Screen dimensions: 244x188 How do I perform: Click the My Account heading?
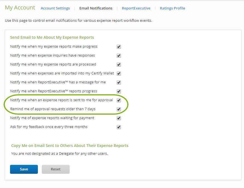[20, 8]
